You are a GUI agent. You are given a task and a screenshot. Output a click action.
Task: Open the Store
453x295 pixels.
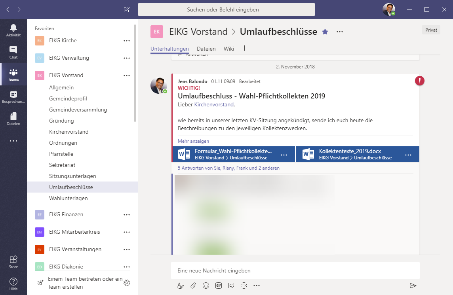pos(13,262)
